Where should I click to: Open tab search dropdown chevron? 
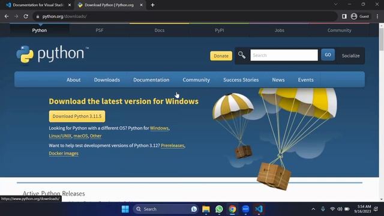(336, 4)
